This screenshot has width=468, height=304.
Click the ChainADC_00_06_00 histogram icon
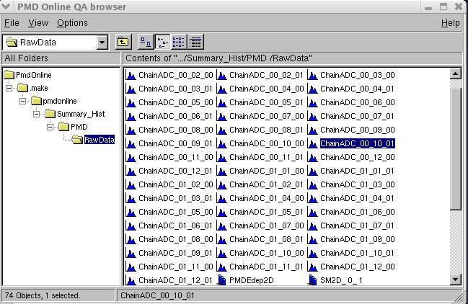click(x=312, y=103)
